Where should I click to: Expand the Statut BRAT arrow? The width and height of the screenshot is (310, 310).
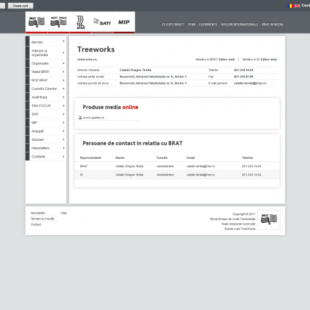click(63, 72)
